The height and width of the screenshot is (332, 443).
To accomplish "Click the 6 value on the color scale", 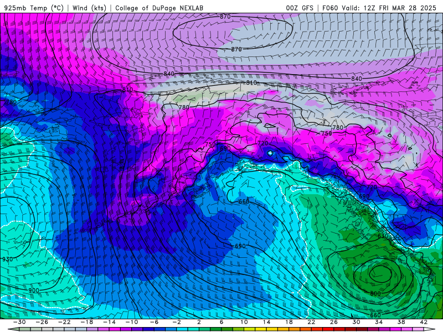I will tap(221, 322).
